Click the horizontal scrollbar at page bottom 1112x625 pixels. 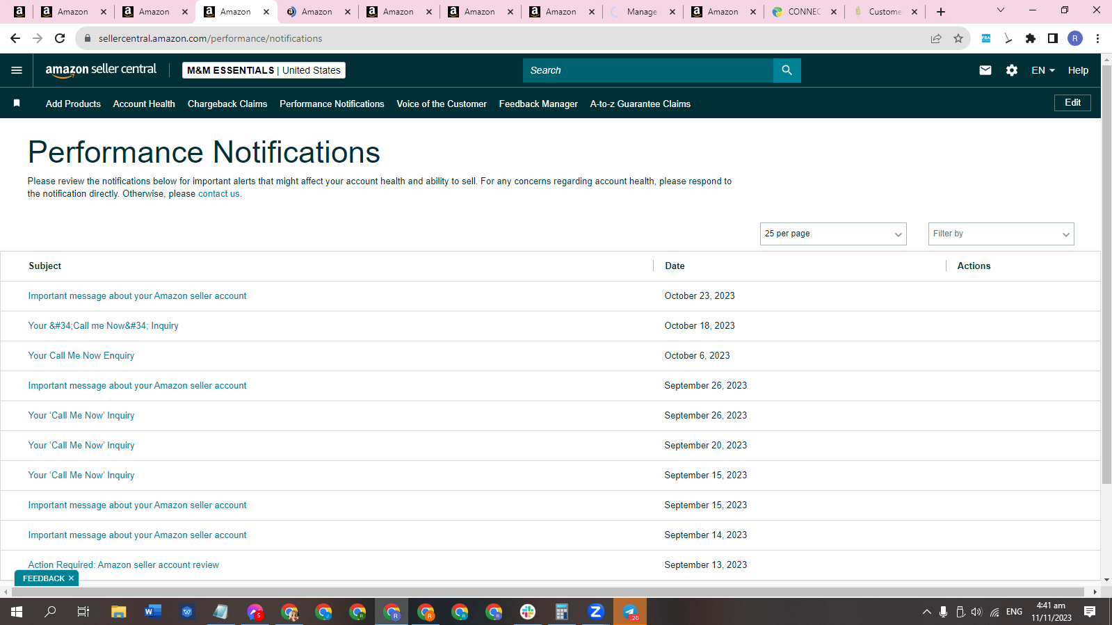[548, 592]
